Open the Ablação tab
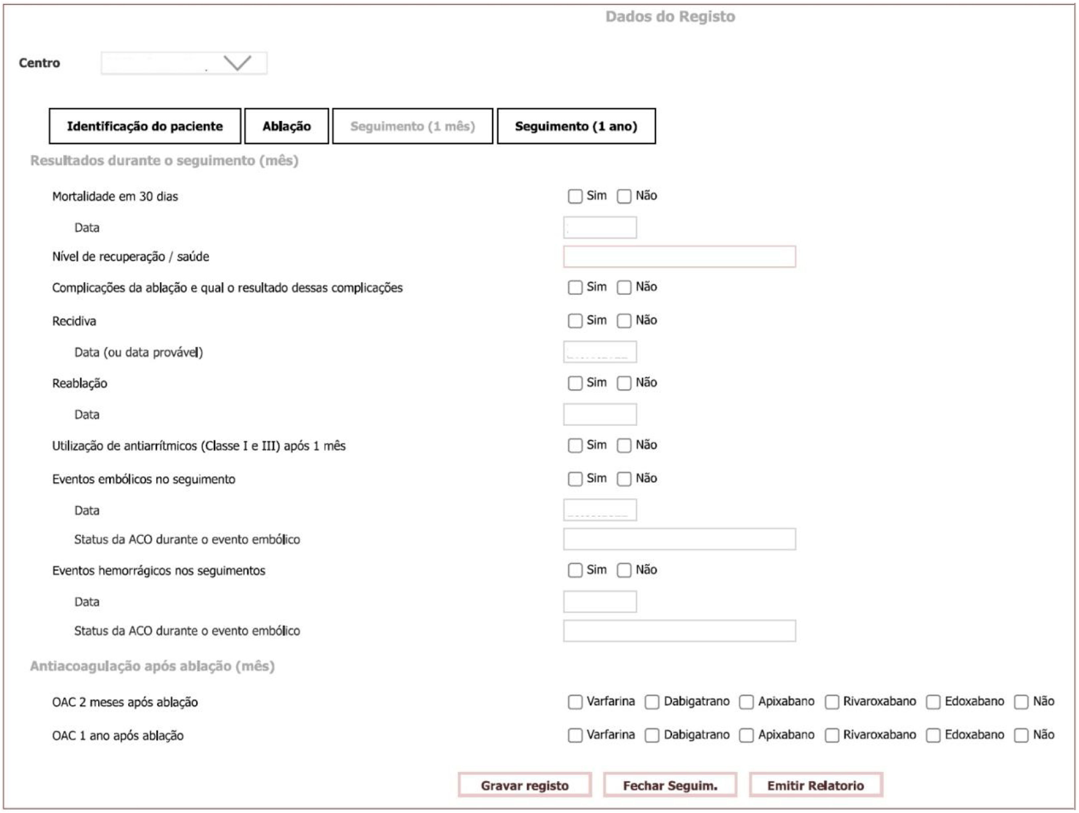 tap(286, 126)
